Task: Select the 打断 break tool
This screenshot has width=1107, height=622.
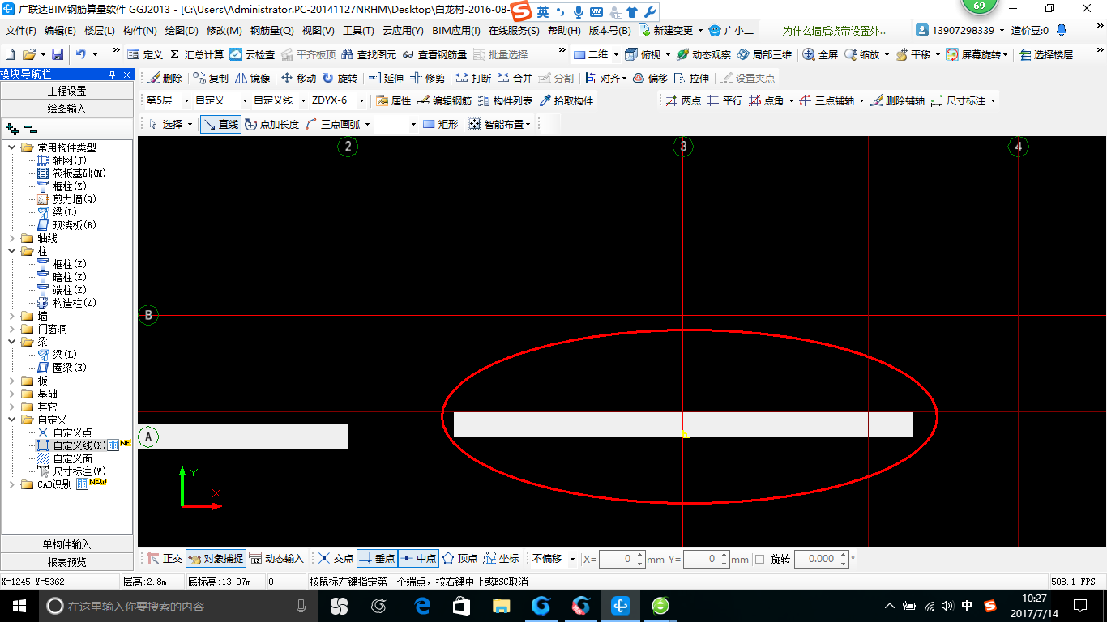Action: coord(473,79)
